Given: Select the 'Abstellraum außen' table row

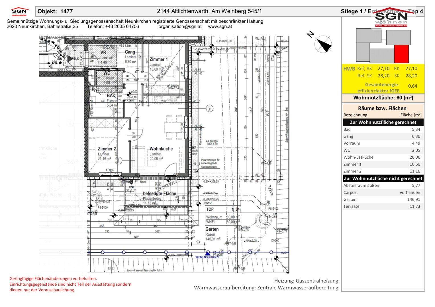Looking at the screenshot, I should pyautogui.click(x=383, y=185).
